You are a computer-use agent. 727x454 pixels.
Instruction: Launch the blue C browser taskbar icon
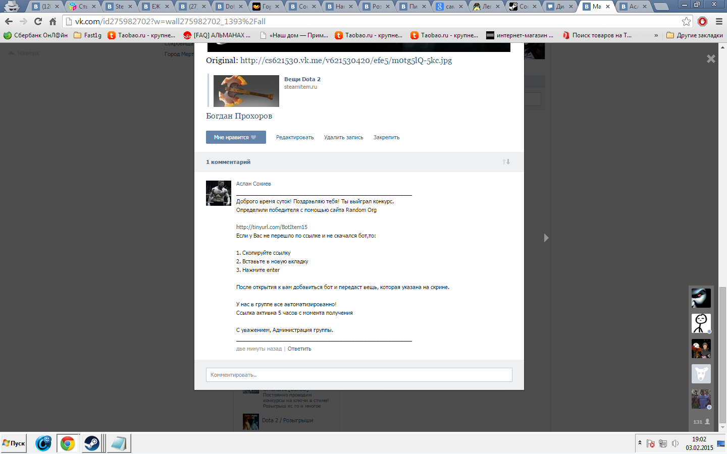coord(43,443)
